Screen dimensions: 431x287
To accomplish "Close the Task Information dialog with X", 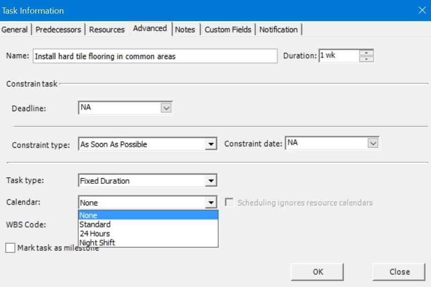I will (422, 10).
